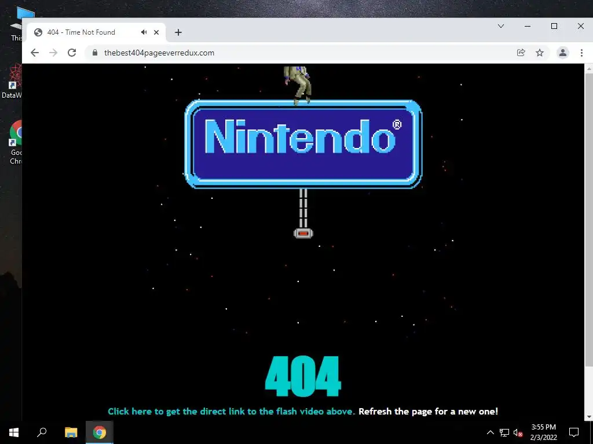Mute the tab's audio speaker icon

144,32
